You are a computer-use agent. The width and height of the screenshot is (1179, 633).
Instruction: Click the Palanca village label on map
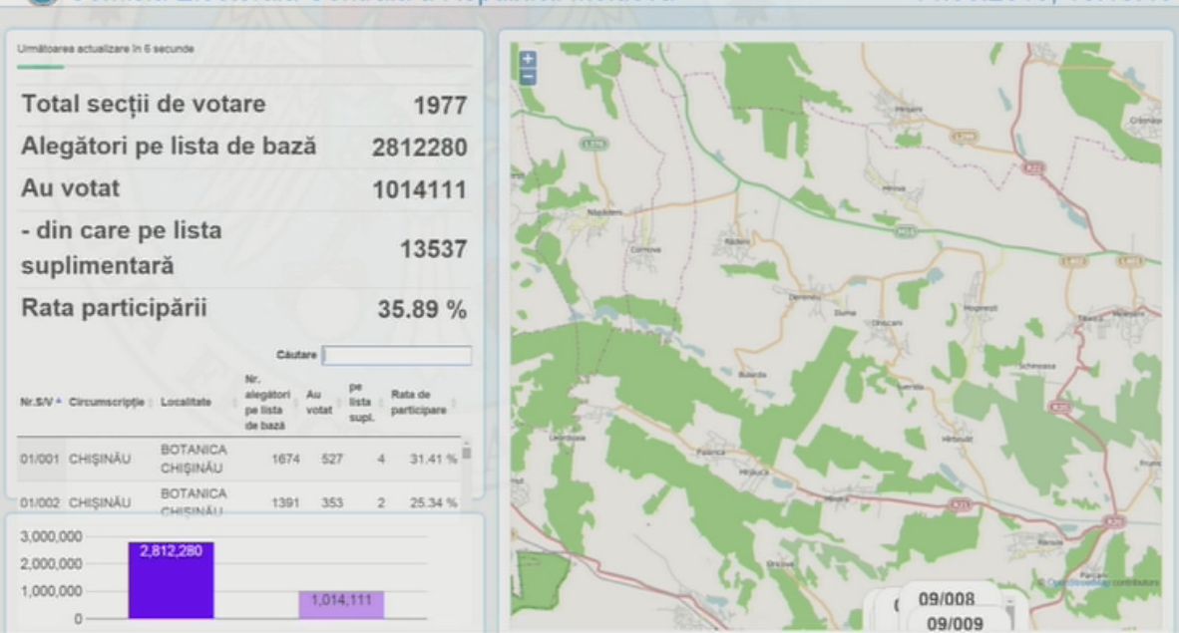click(x=710, y=452)
